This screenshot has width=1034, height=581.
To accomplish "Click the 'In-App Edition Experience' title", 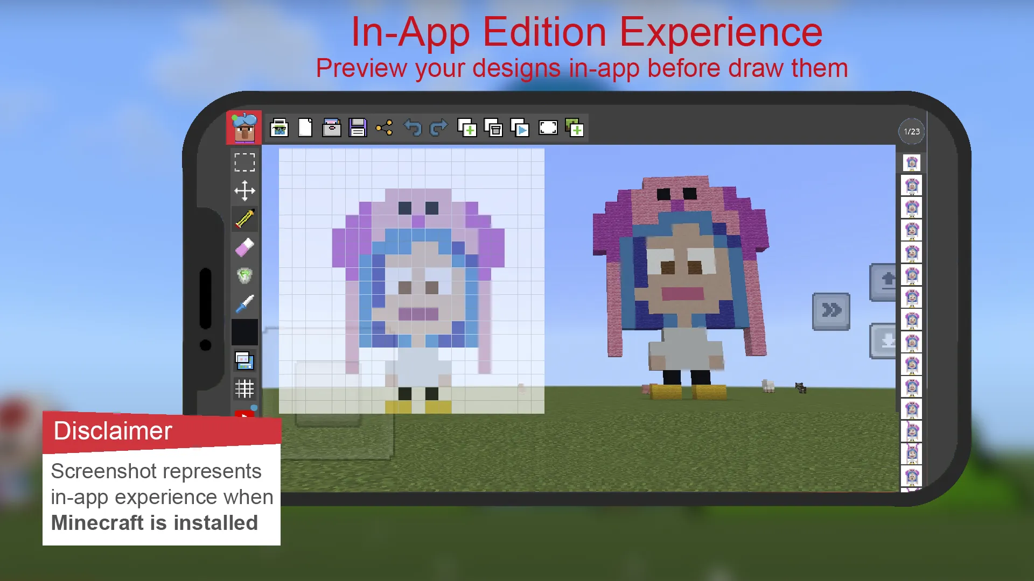I will 587,32.
